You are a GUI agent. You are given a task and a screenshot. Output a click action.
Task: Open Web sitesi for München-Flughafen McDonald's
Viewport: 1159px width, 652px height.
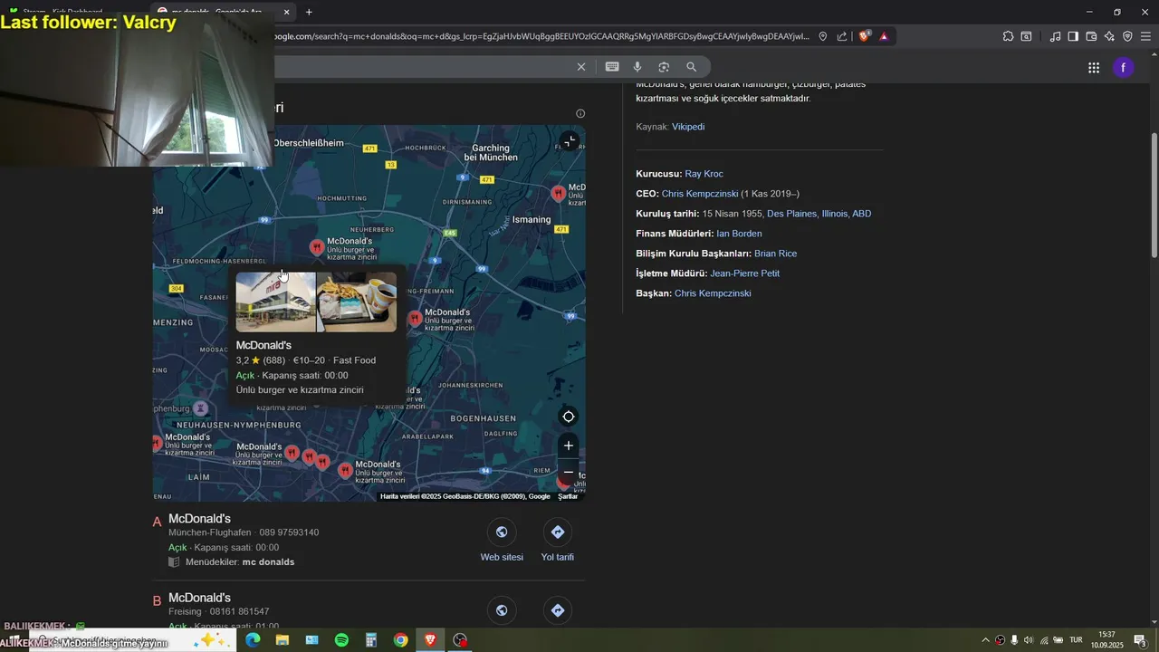tap(502, 542)
